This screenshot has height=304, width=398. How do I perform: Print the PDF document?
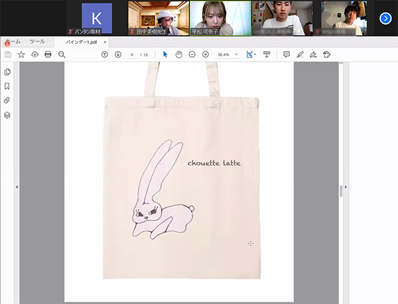pos(48,54)
